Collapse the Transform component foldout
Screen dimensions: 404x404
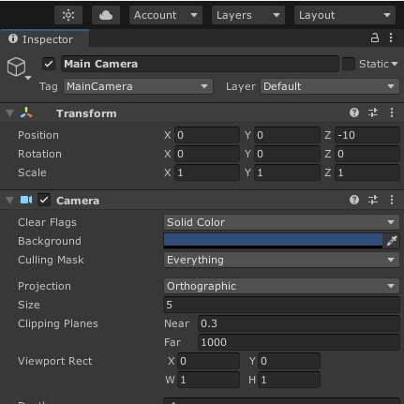[x=10, y=113]
